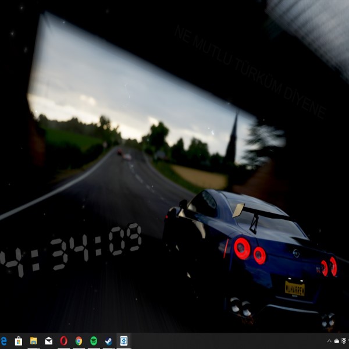Open Steam from the taskbar
This screenshot has height=349, width=349.
[x=109, y=341]
